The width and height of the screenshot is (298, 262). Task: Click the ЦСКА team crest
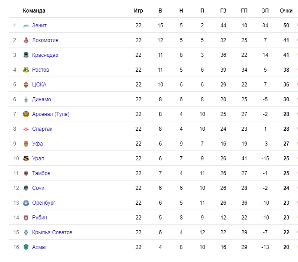point(26,85)
